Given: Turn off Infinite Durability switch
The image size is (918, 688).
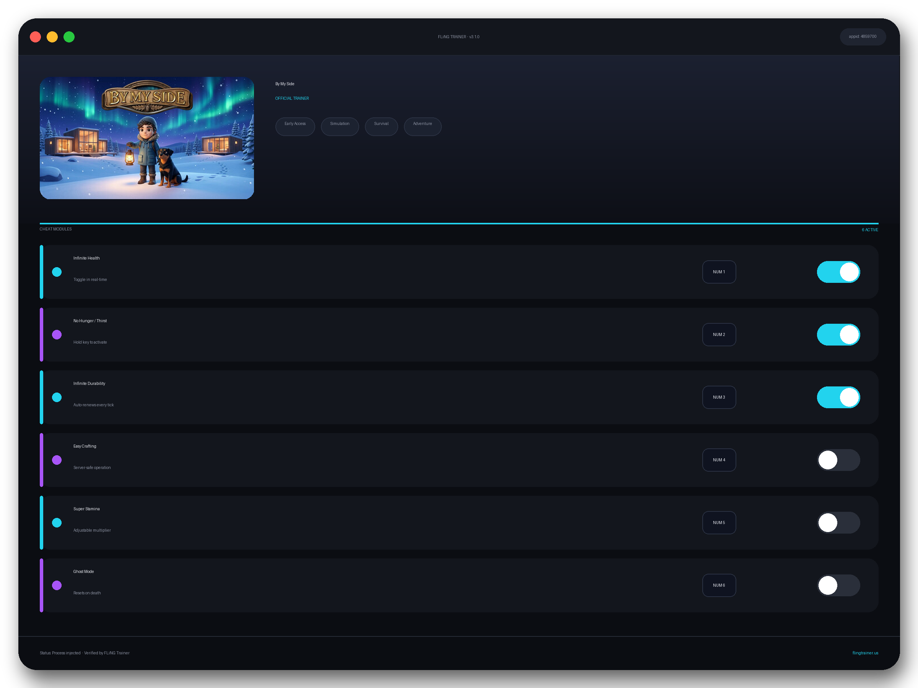Looking at the screenshot, I should (838, 397).
